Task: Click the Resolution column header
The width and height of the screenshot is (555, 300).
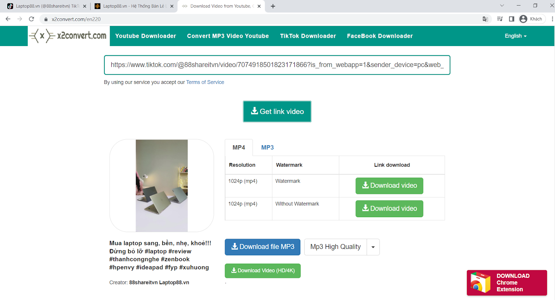Action: [242, 165]
